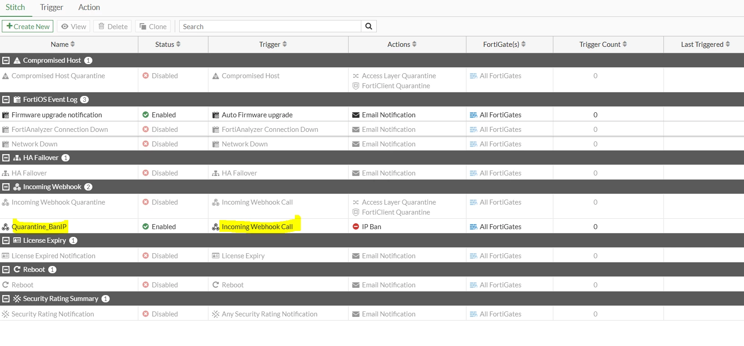Select the License Expired Notification stitch name
Image resolution: width=744 pixels, height=346 pixels.
tap(54, 256)
